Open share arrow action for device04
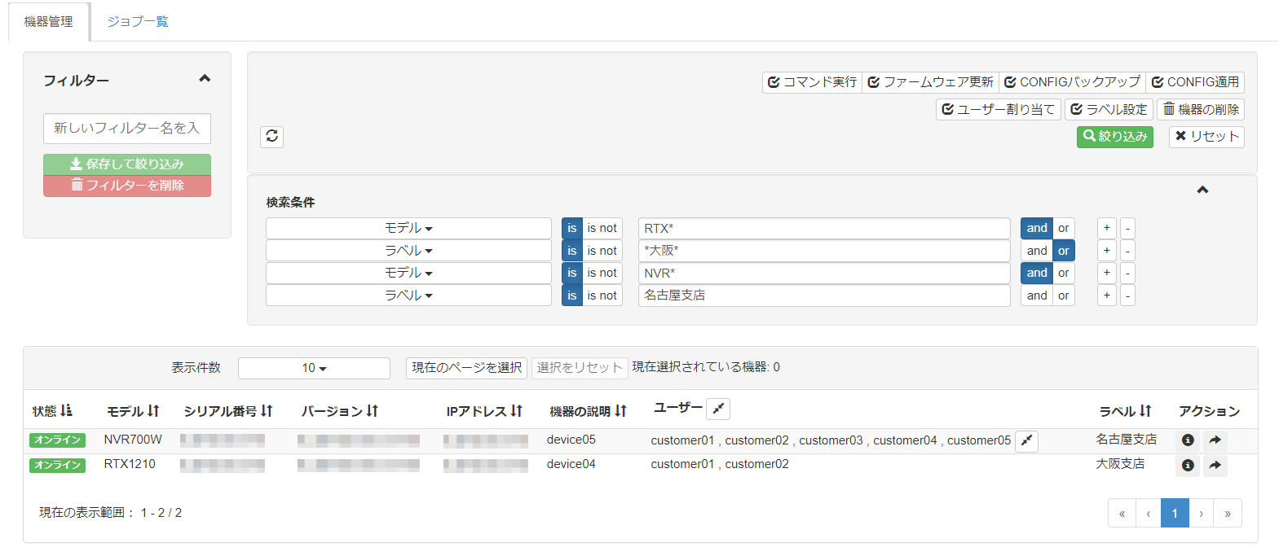 point(1215,465)
